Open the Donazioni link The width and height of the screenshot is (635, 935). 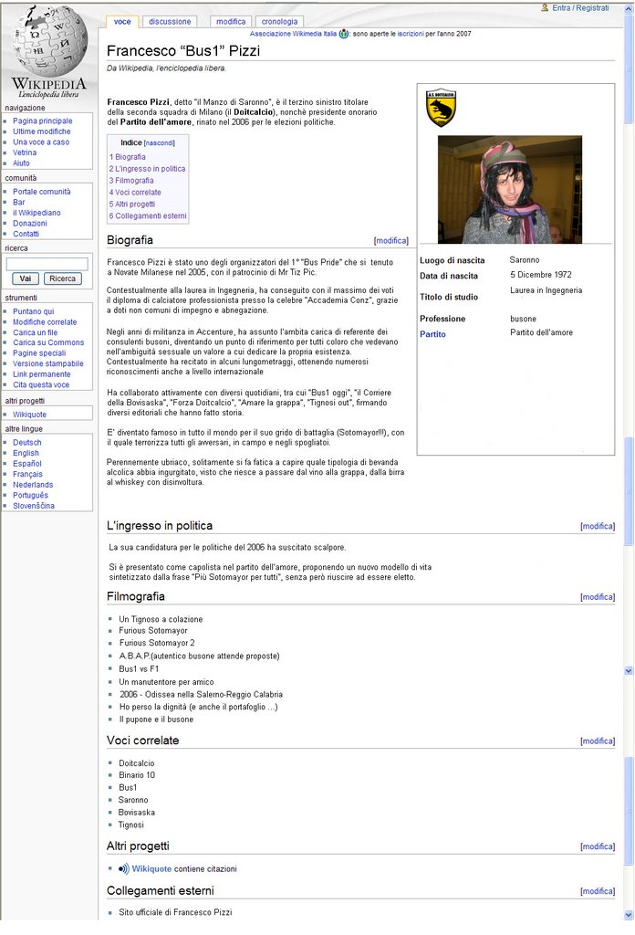[30, 223]
